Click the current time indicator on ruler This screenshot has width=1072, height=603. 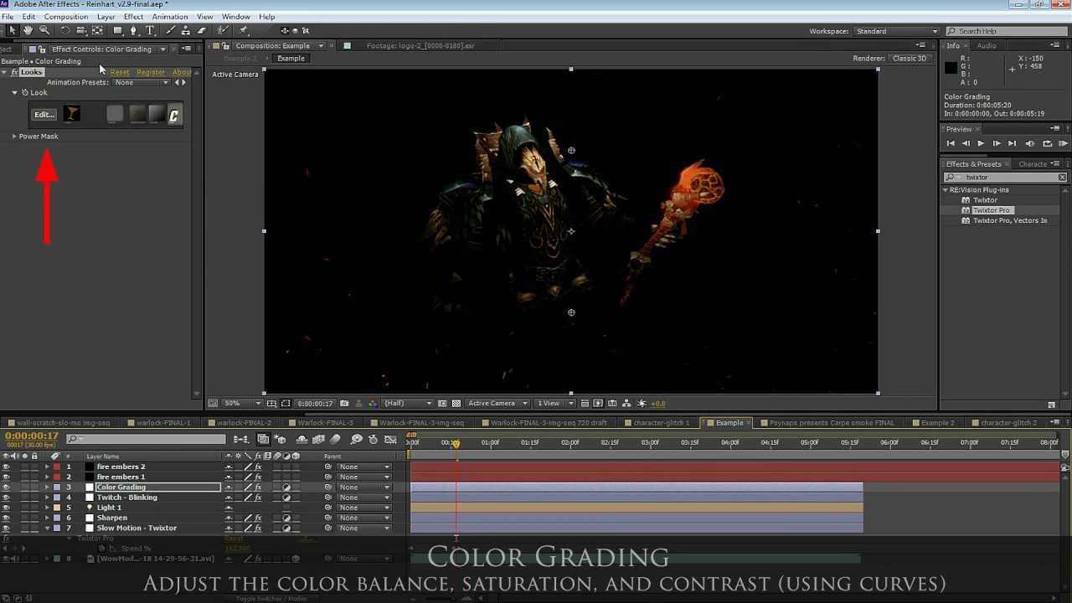coord(456,443)
